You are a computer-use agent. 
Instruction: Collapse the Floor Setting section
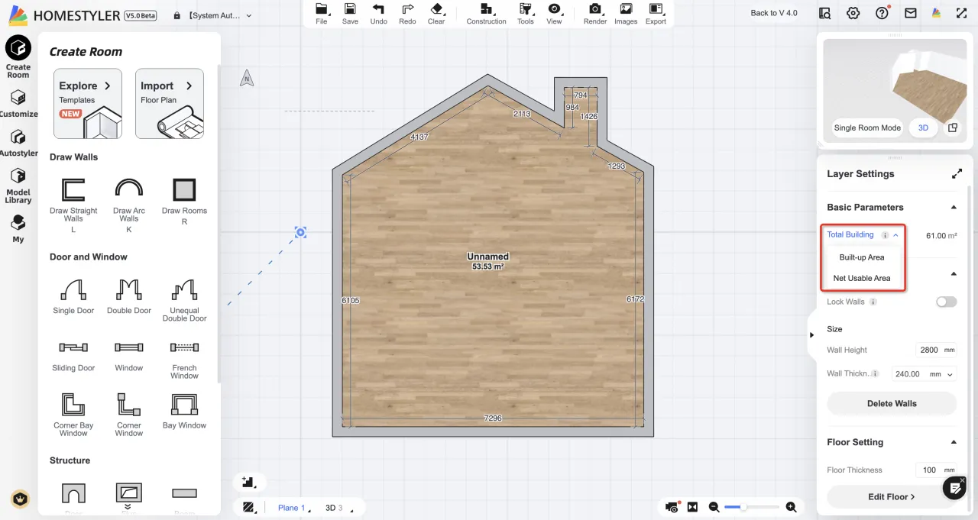click(x=953, y=442)
